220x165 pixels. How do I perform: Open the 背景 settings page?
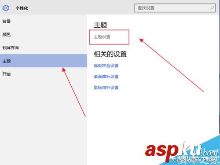44,22
